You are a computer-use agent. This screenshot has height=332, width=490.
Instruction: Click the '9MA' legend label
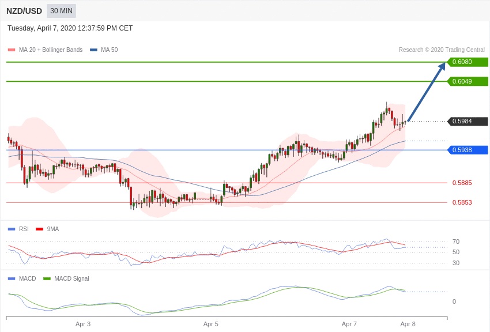coord(53,229)
